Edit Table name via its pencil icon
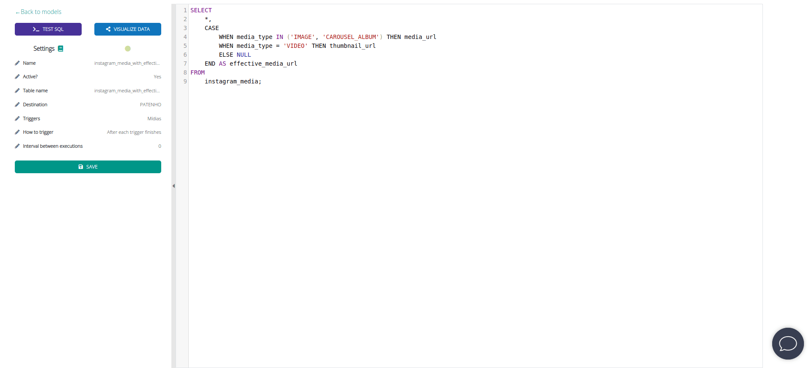Viewport: 809px width, 368px height. coord(17,91)
